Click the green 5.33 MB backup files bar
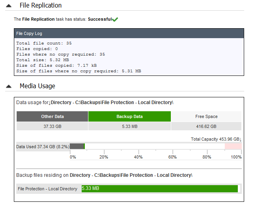The width and height of the screenshot is (262, 207). [159, 189]
